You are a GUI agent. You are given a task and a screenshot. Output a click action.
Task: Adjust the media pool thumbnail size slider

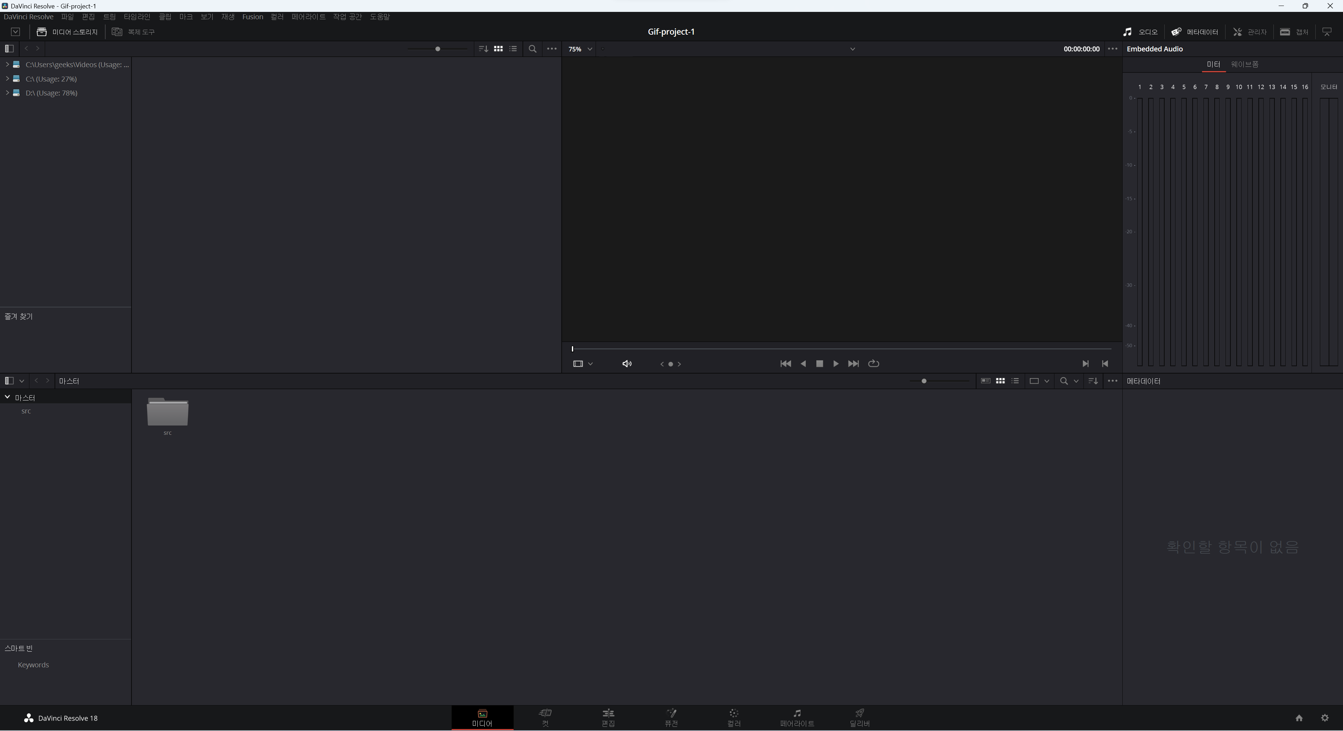pos(924,381)
